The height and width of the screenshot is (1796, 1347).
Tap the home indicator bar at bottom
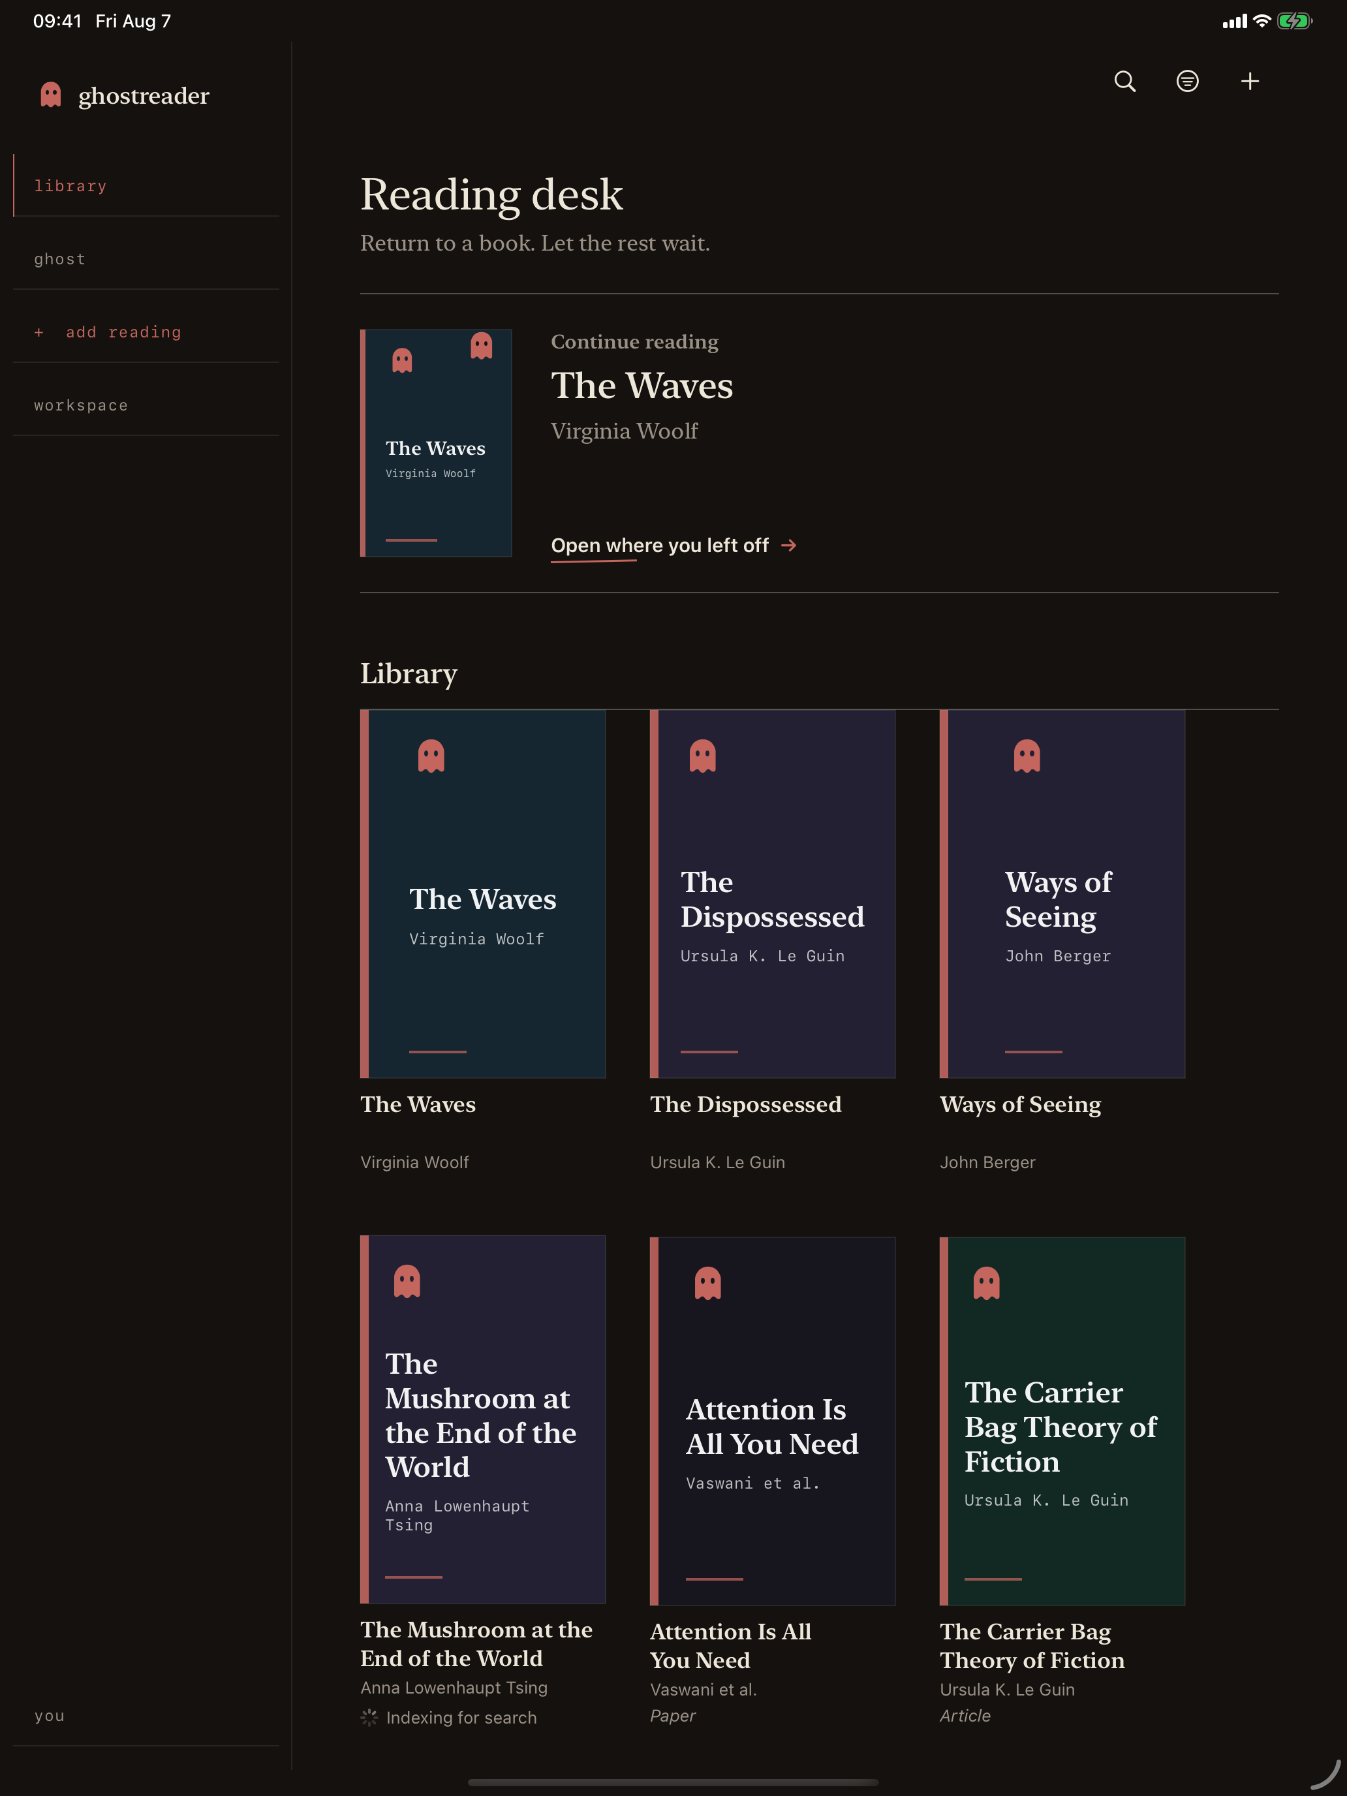point(673,1783)
